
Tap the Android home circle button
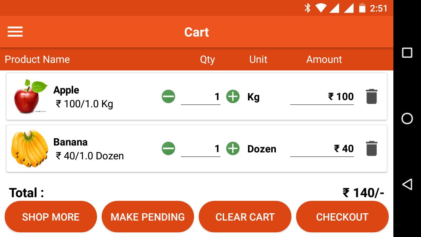(407, 118)
